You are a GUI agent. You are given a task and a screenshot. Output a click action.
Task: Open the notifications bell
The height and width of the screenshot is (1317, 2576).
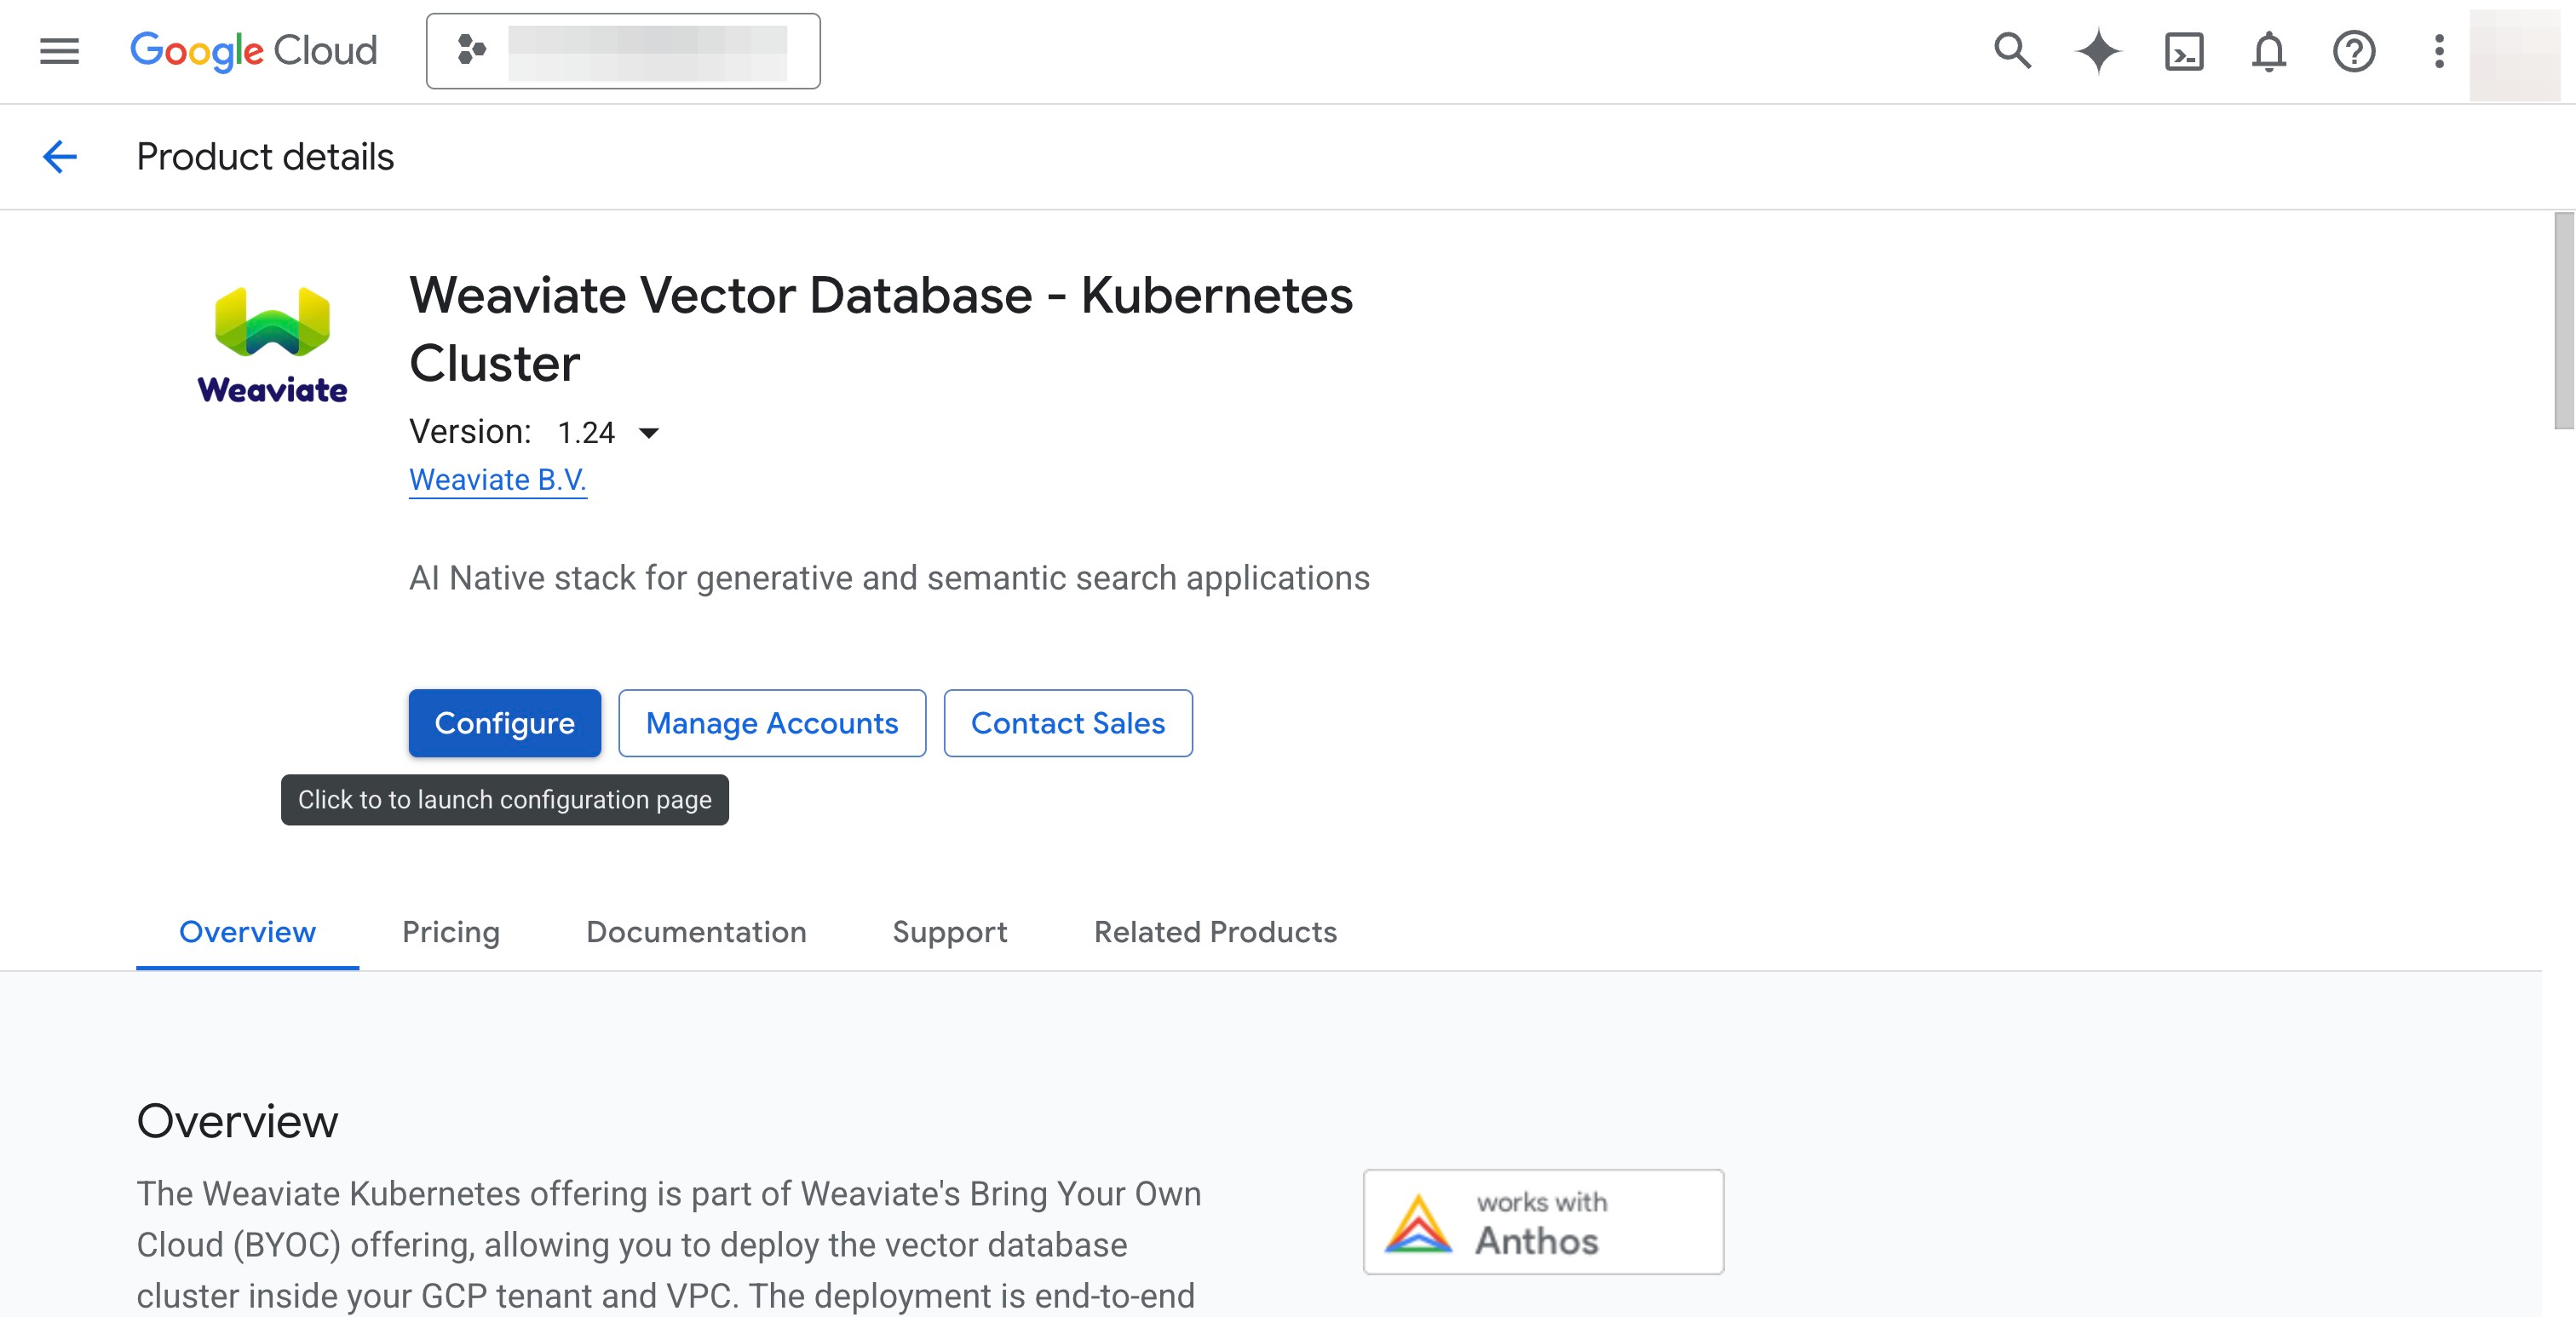point(2269,51)
